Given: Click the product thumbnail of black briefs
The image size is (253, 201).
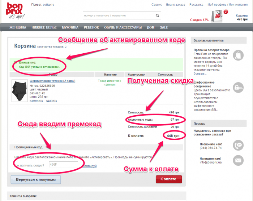Looking at the screenshot, I should tap(20, 91).
